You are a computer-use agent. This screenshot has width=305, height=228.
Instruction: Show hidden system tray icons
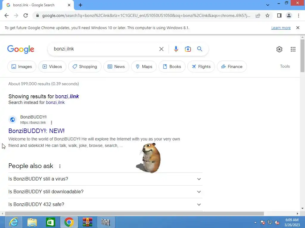point(255,222)
